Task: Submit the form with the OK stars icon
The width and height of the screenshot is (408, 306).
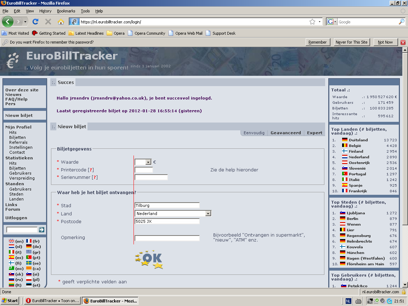Action: (149, 259)
